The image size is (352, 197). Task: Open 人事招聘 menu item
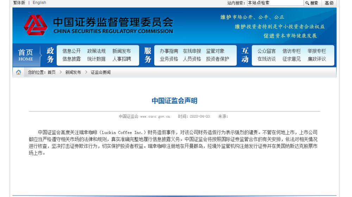[121, 59]
